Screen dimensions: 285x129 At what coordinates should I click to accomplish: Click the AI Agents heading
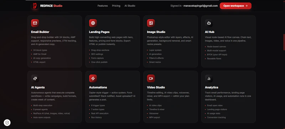pos(38,88)
